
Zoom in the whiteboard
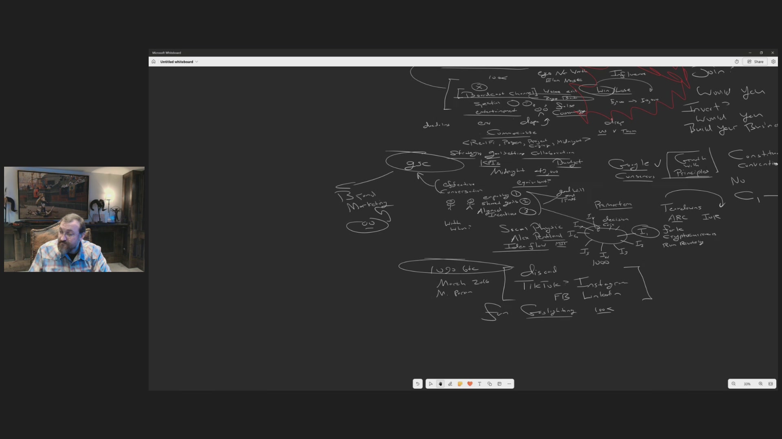(760, 384)
